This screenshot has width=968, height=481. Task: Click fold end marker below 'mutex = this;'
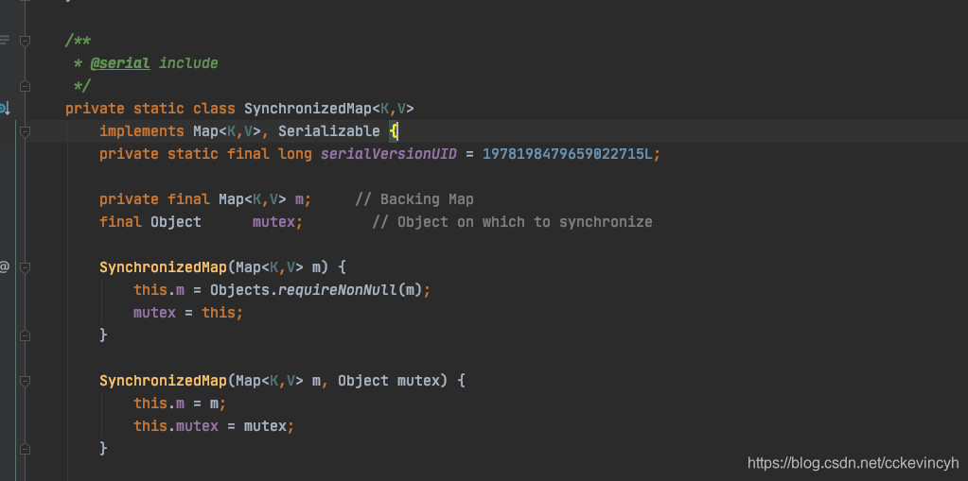[25, 335]
